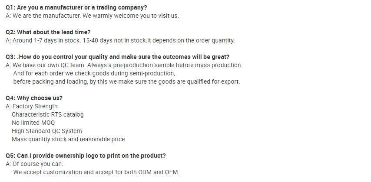Image resolution: width=371 pixels, height=182 pixels.
Task: Click 'And for each order we check goods' line
Action: coord(94,73)
